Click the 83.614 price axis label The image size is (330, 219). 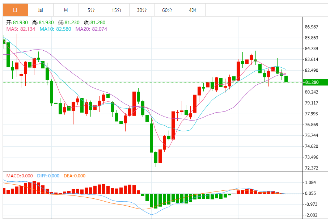[x=312, y=60]
